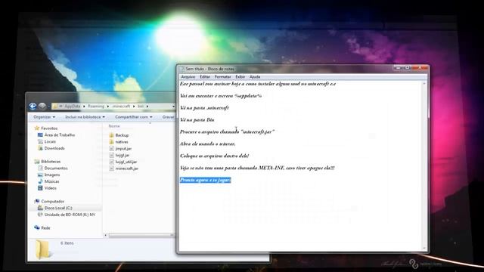The height and width of the screenshot is (272, 484).
Task: Select the Bibliotecas library icon
Action: [37, 161]
